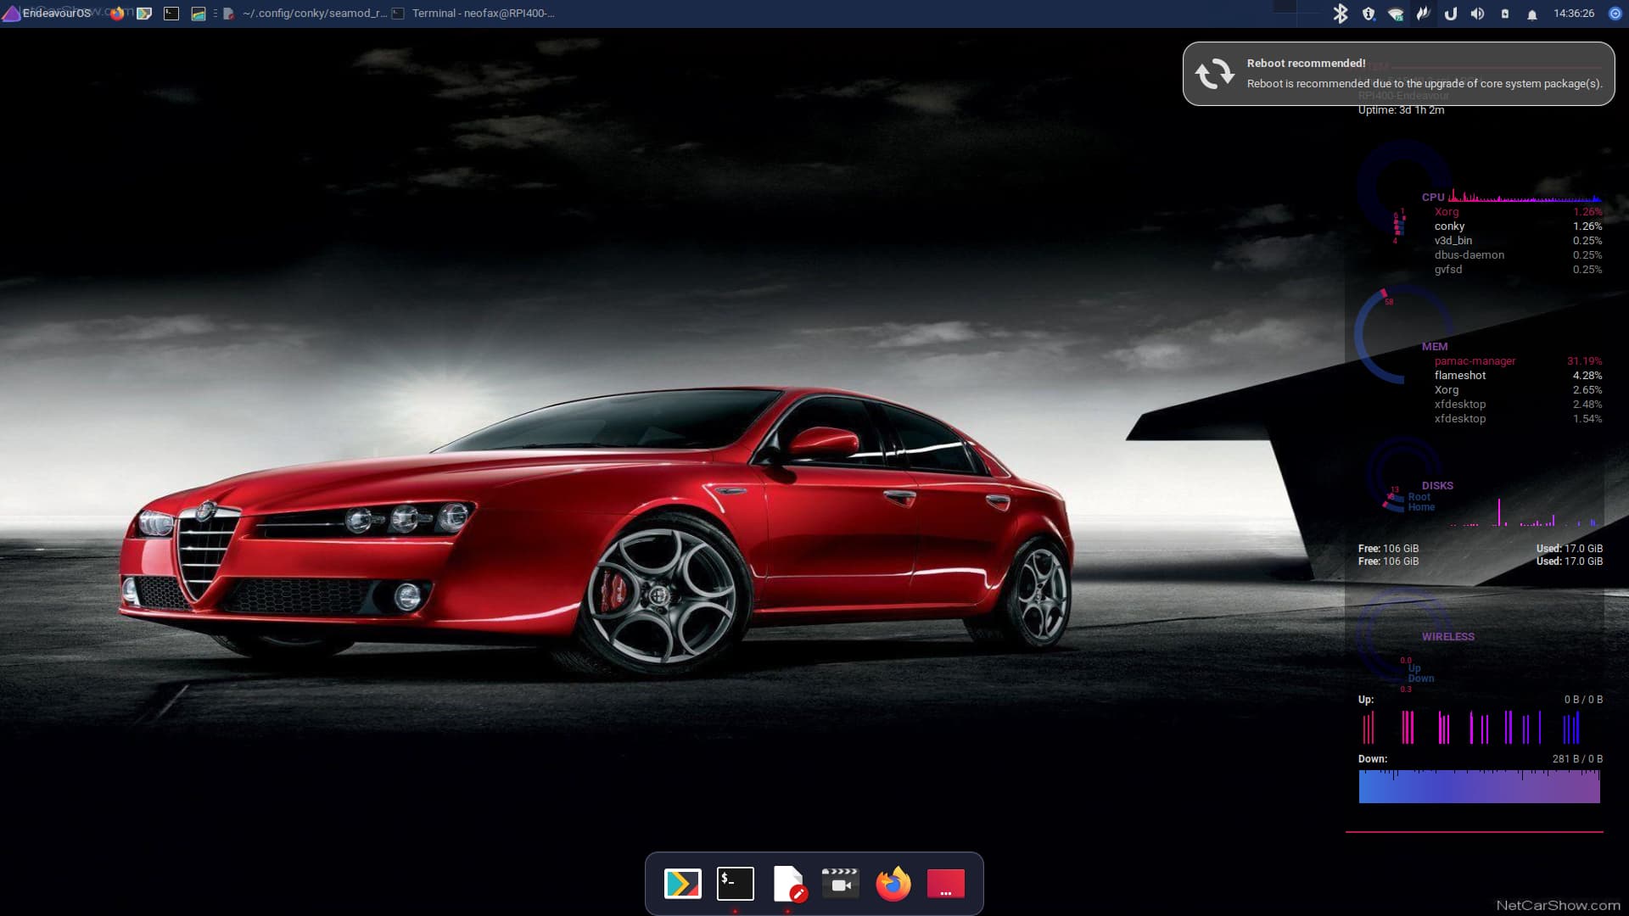Open the Bluetooth tray icon
This screenshot has width=1629, height=916.
1341,14
